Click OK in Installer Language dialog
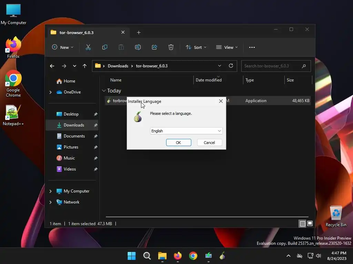The width and height of the screenshot is (353, 264). click(x=179, y=143)
